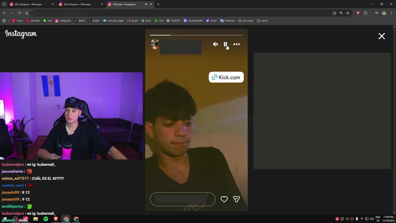Viewport: 396px width, 223px height.
Task: Expand the tab search dropdown arrow
Action: click(4, 4)
